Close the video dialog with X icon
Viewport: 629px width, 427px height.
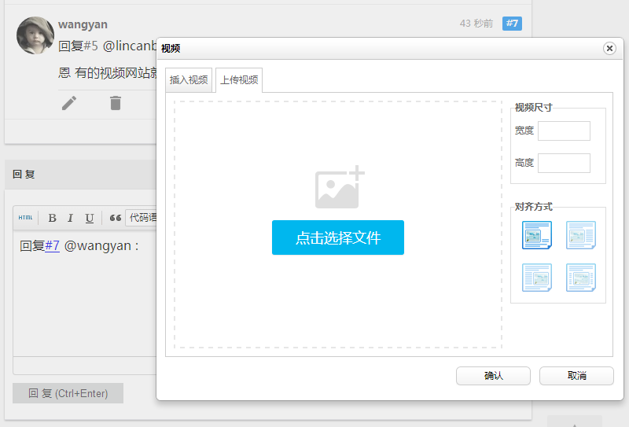point(609,49)
